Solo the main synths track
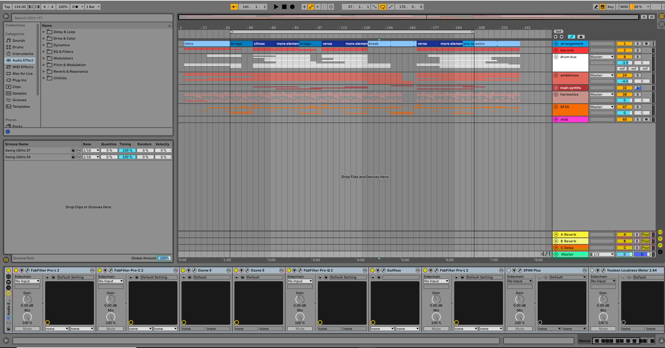This screenshot has width=665, height=348. pyautogui.click(x=638, y=88)
